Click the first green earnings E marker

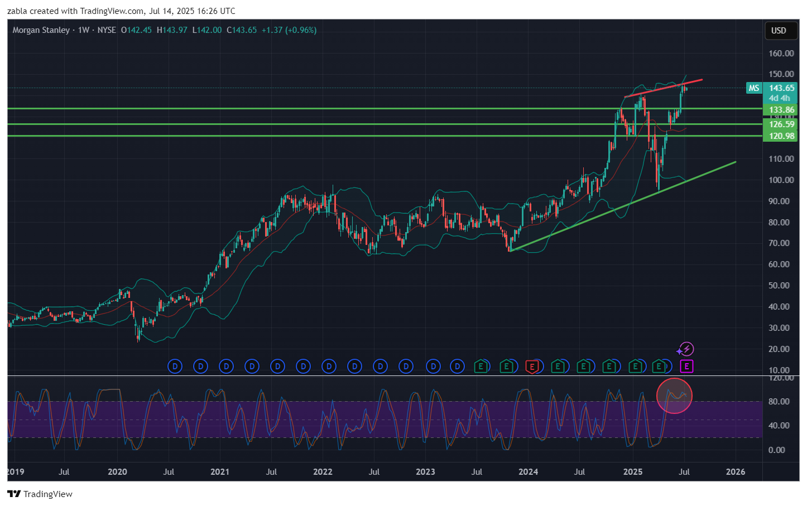click(x=481, y=367)
